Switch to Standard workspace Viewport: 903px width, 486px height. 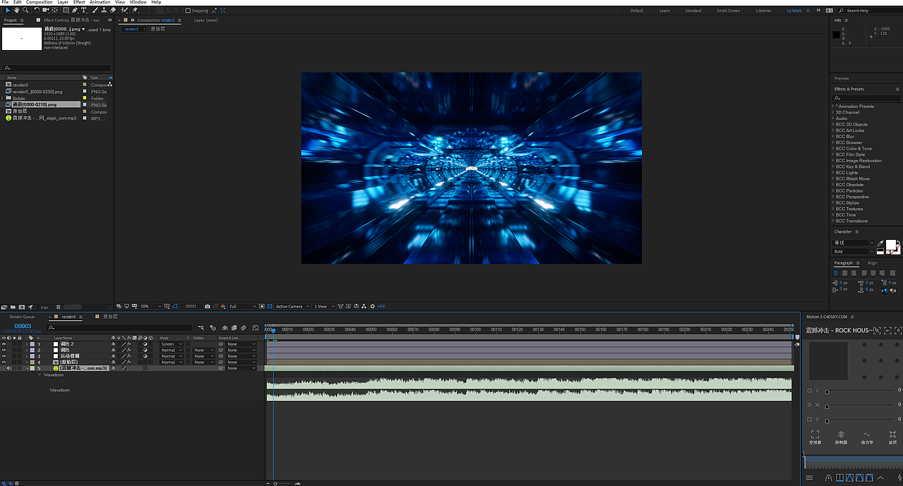point(693,11)
